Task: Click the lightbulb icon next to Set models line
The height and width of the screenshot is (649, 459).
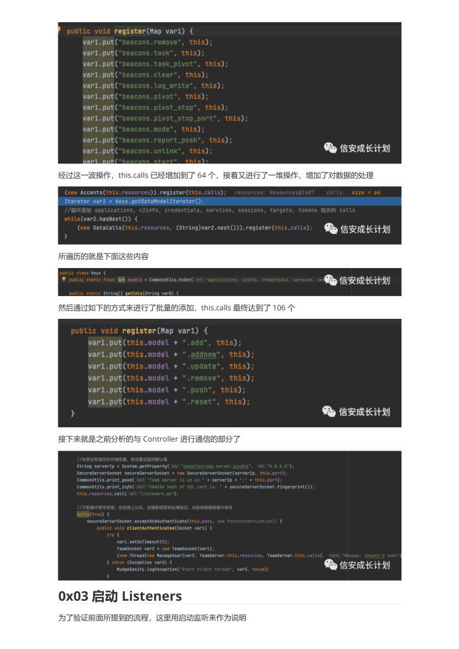Action: (64, 280)
